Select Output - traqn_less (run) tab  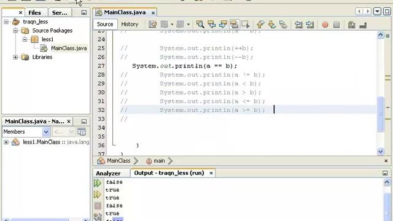pos(169,173)
